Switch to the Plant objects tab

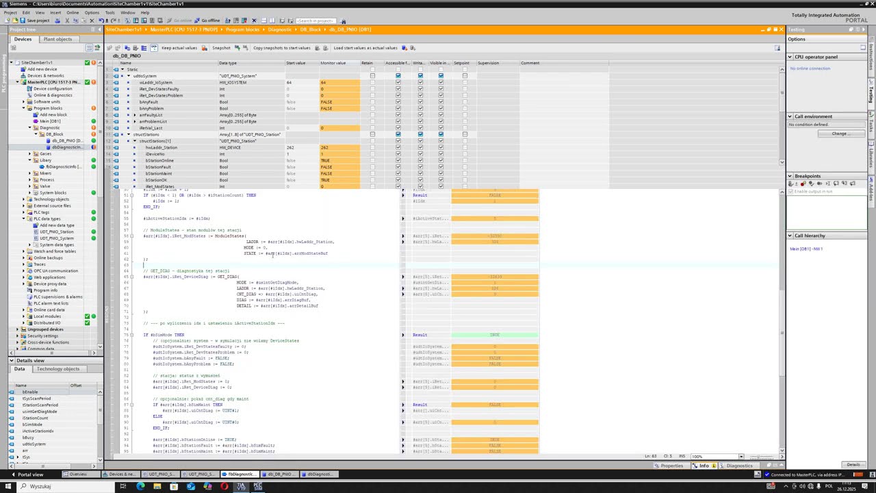click(57, 39)
